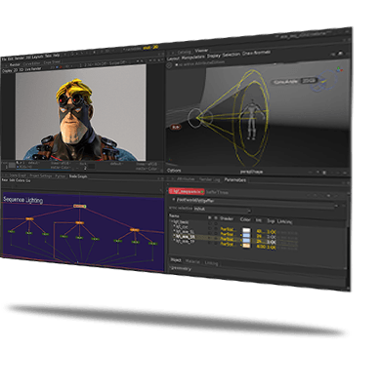
Task: Open the Render menu in the menu bar
Action: (x=20, y=58)
